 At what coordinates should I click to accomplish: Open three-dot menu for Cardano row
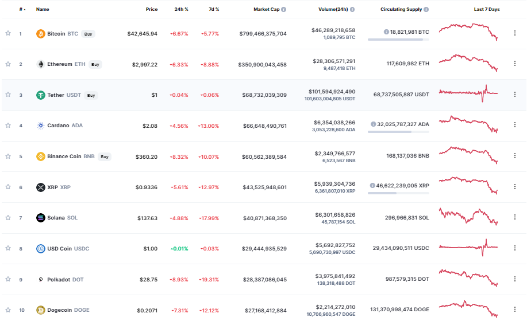(515, 124)
